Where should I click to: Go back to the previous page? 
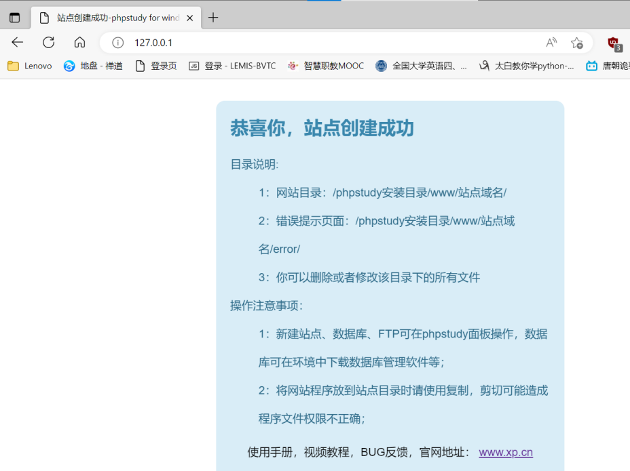coord(16,42)
